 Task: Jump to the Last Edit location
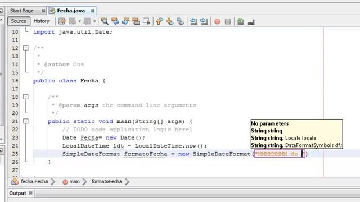(62, 21)
